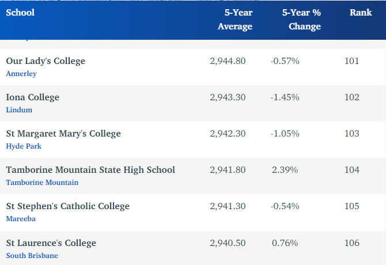The image size is (386, 265).
Task: Click the 2.39% change value
Action: point(285,169)
